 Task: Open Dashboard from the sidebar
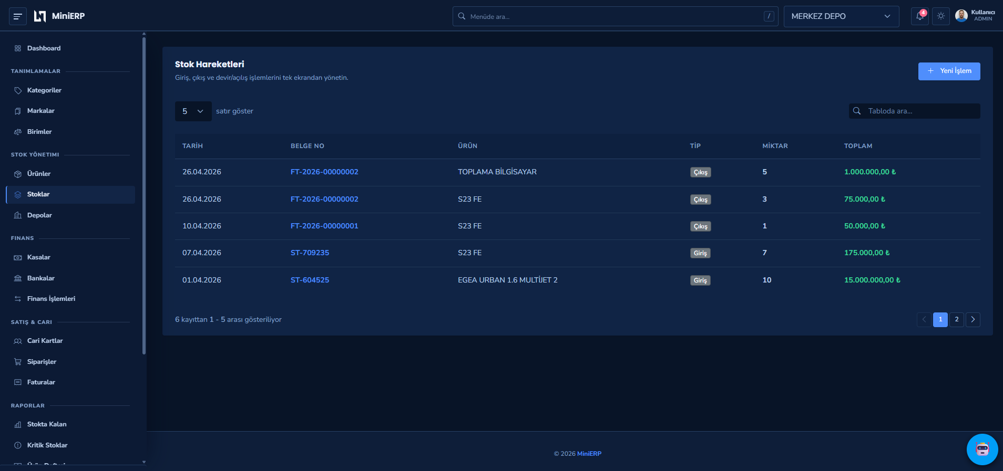click(x=70, y=48)
